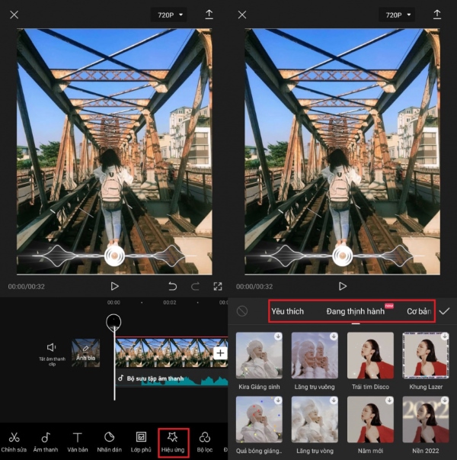Select the no-effect circle icon beside Yêu thích

point(242,311)
